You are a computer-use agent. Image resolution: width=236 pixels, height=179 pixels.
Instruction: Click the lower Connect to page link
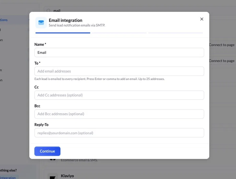click(222, 61)
